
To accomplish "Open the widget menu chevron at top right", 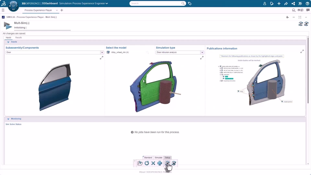I will click(306, 17).
